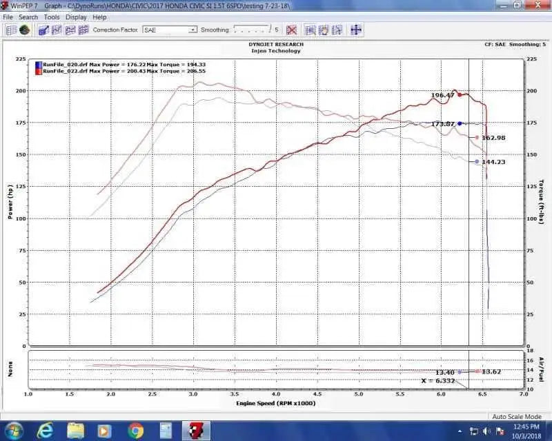
Task: Open the Display menu
Action: 76,17
